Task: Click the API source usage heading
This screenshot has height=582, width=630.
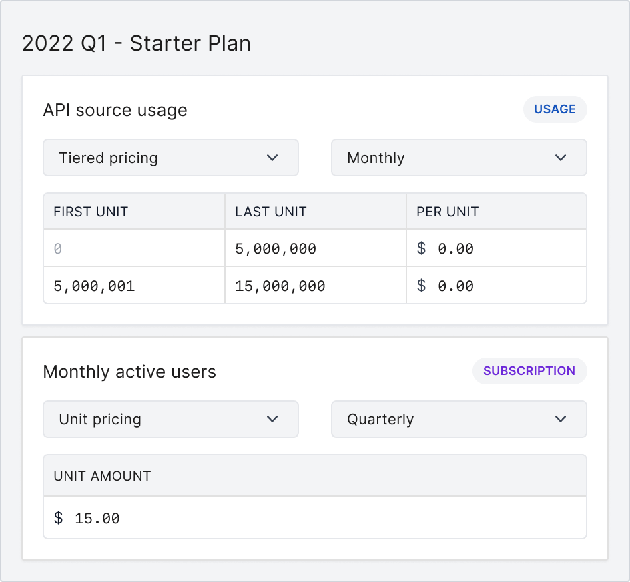Action: (115, 111)
